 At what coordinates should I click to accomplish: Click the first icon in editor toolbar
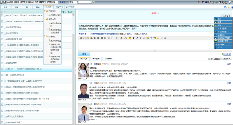[x=81, y=38]
